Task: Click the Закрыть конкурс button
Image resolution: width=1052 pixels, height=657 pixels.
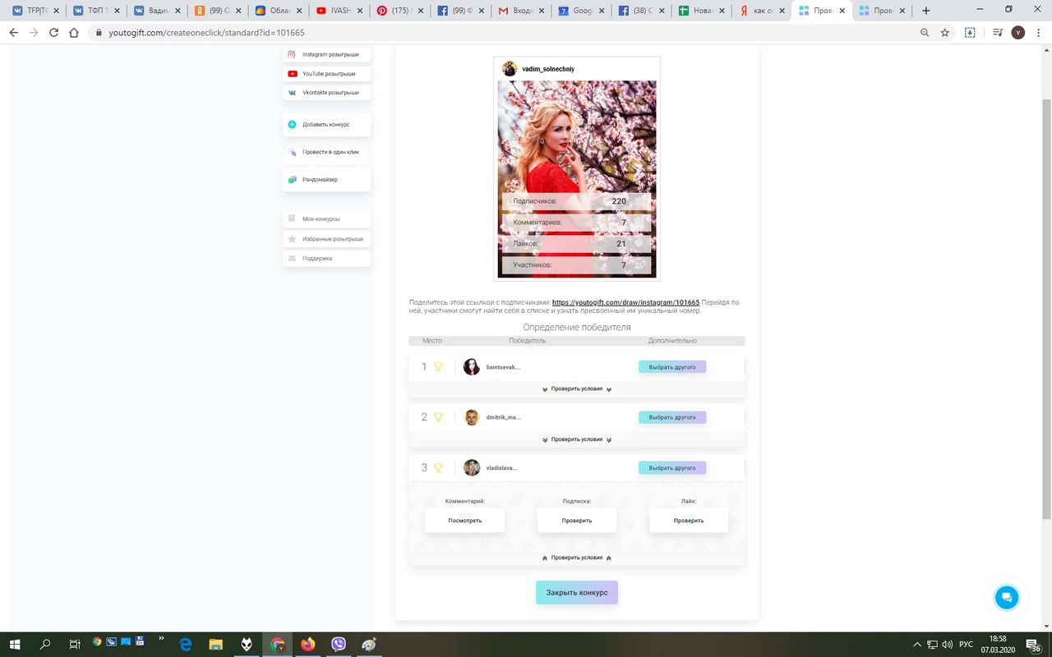Action: click(577, 593)
